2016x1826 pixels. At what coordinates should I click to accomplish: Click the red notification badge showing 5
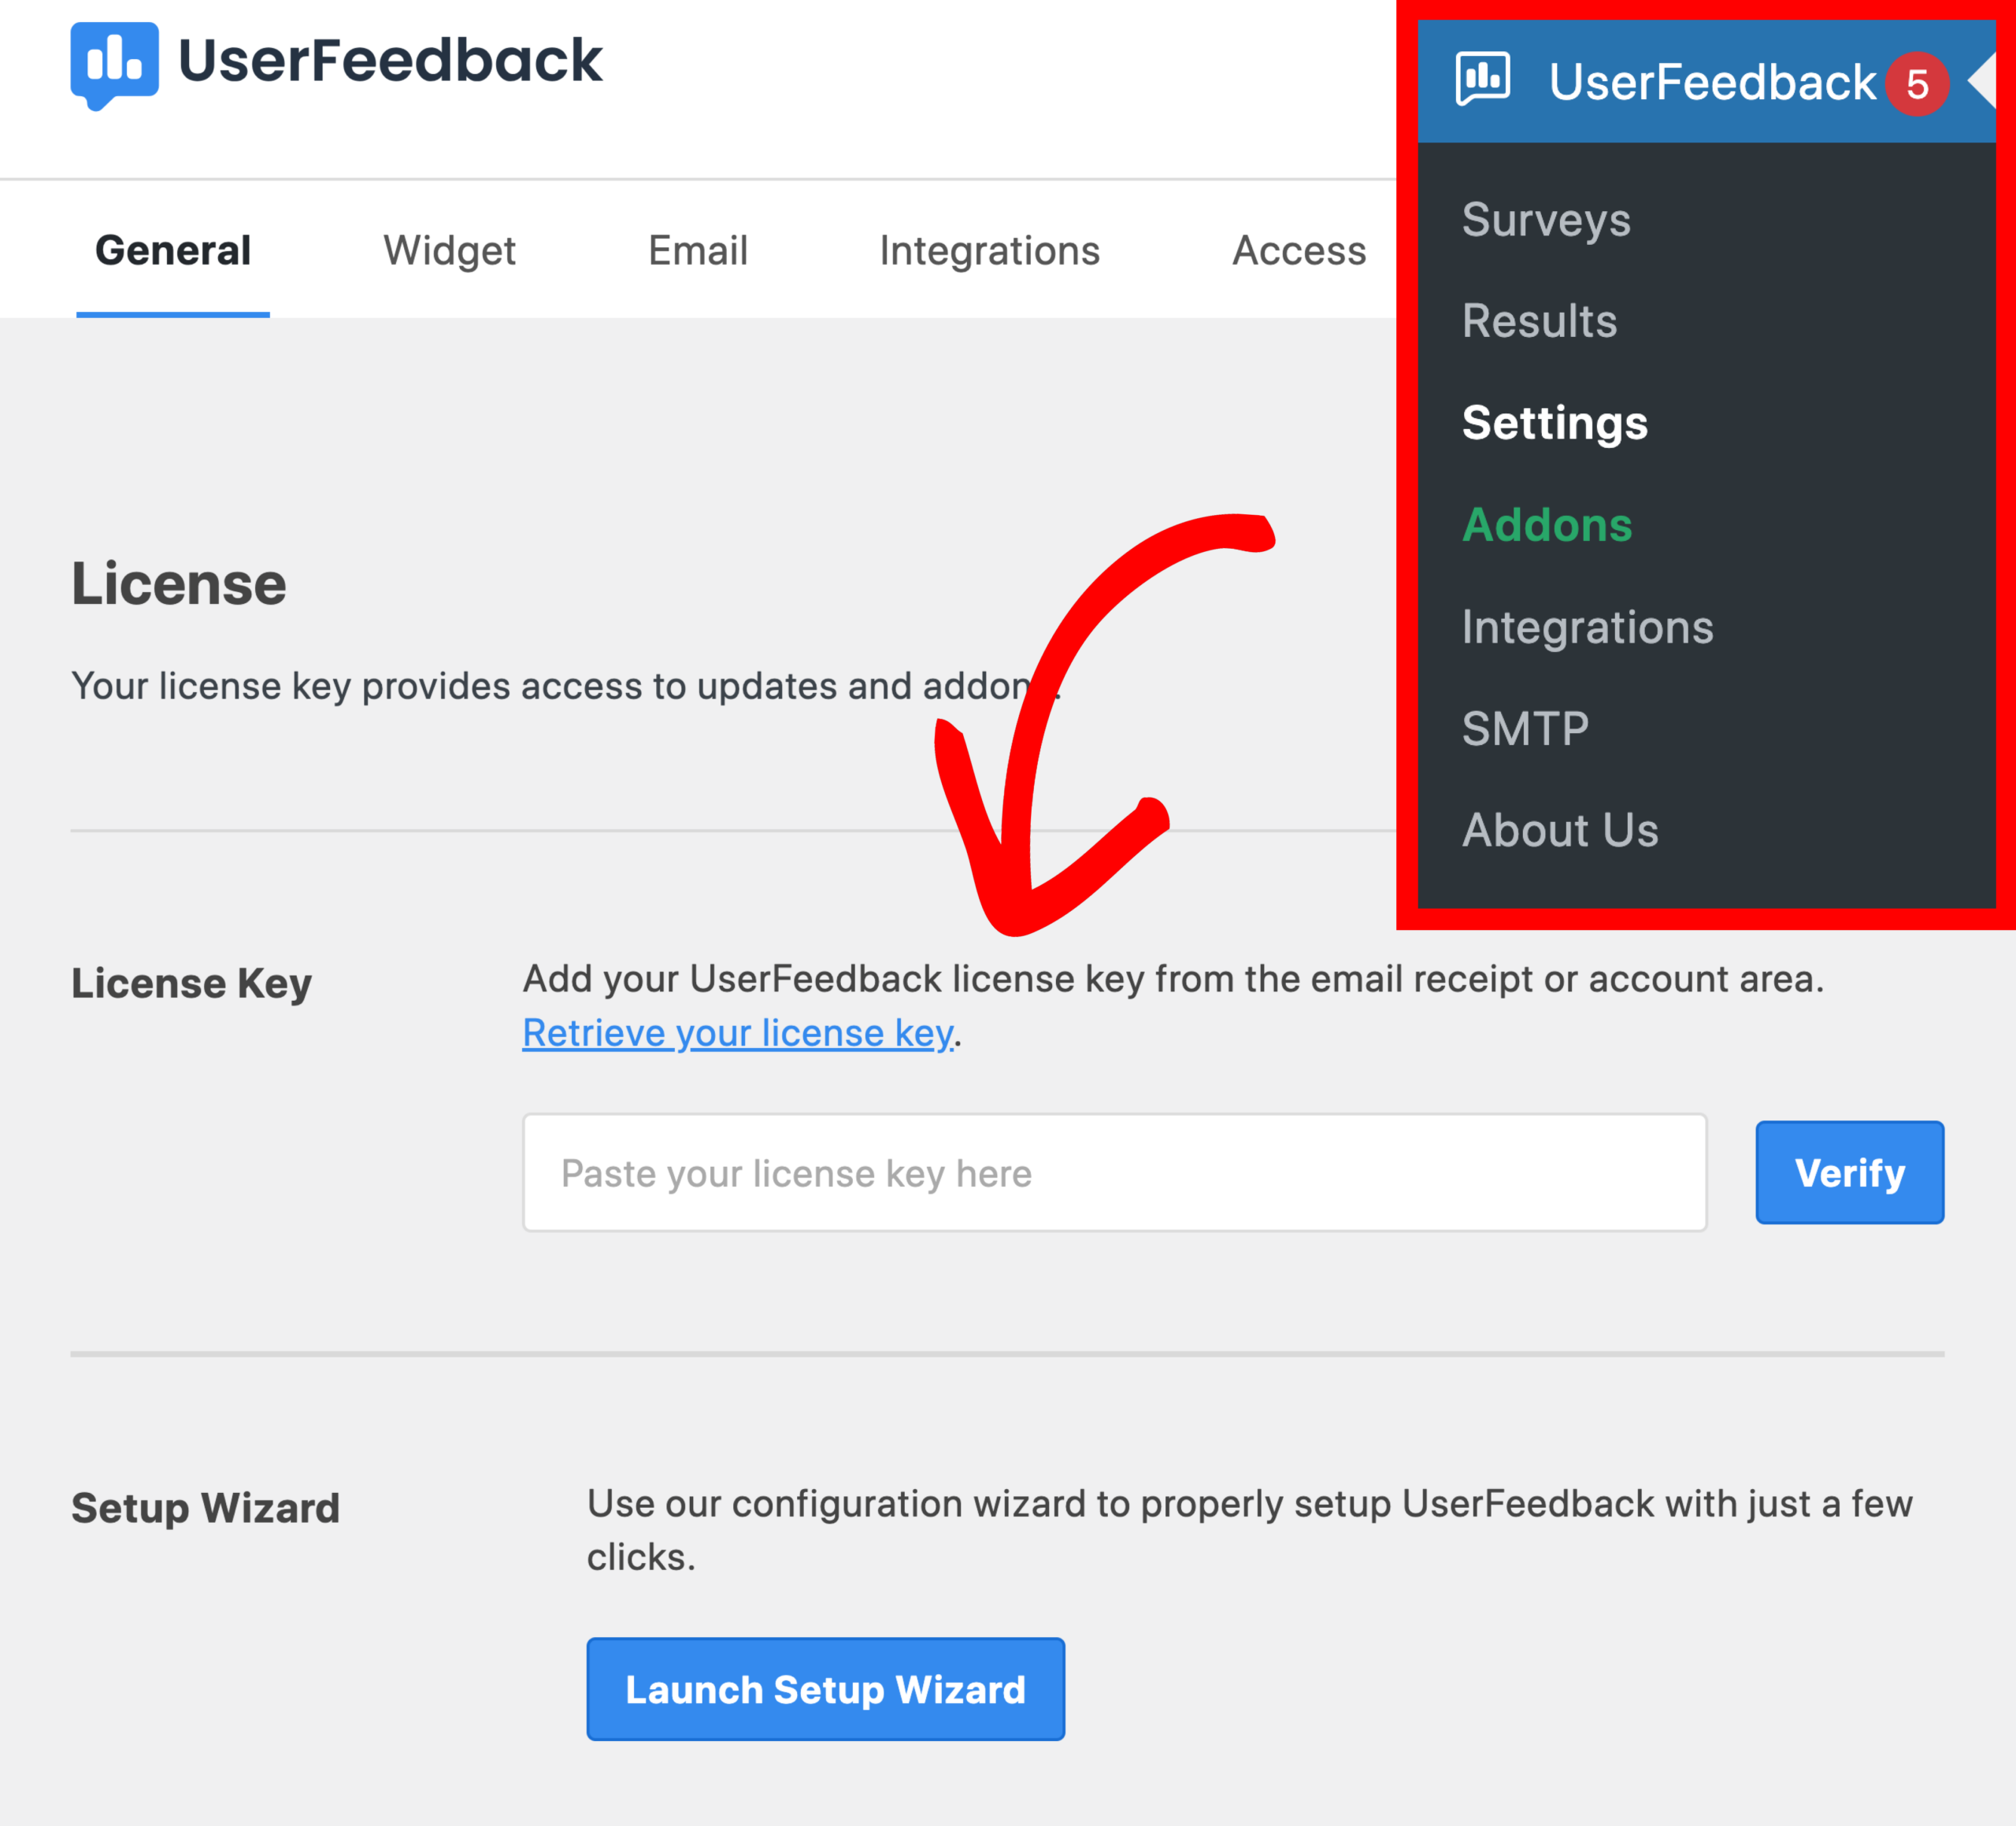1916,84
